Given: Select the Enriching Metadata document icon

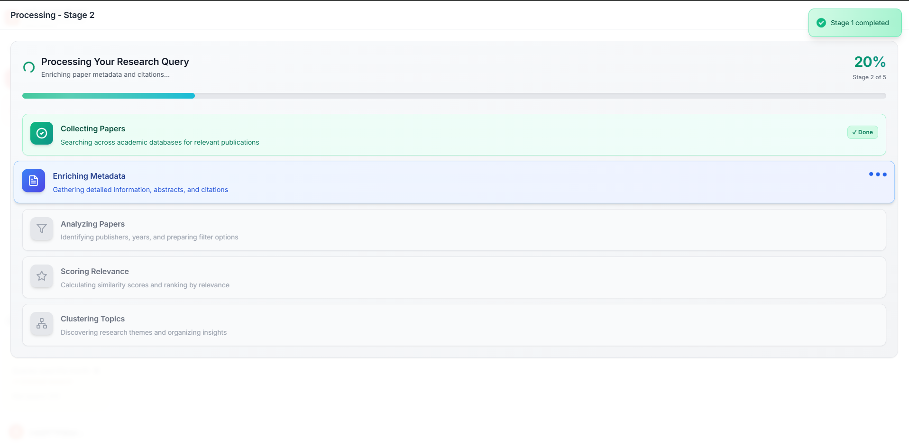Looking at the screenshot, I should coord(33,181).
